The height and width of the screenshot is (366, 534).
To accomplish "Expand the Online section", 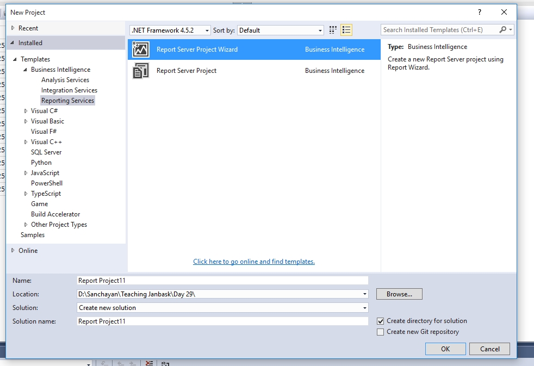I will click(13, 251).
